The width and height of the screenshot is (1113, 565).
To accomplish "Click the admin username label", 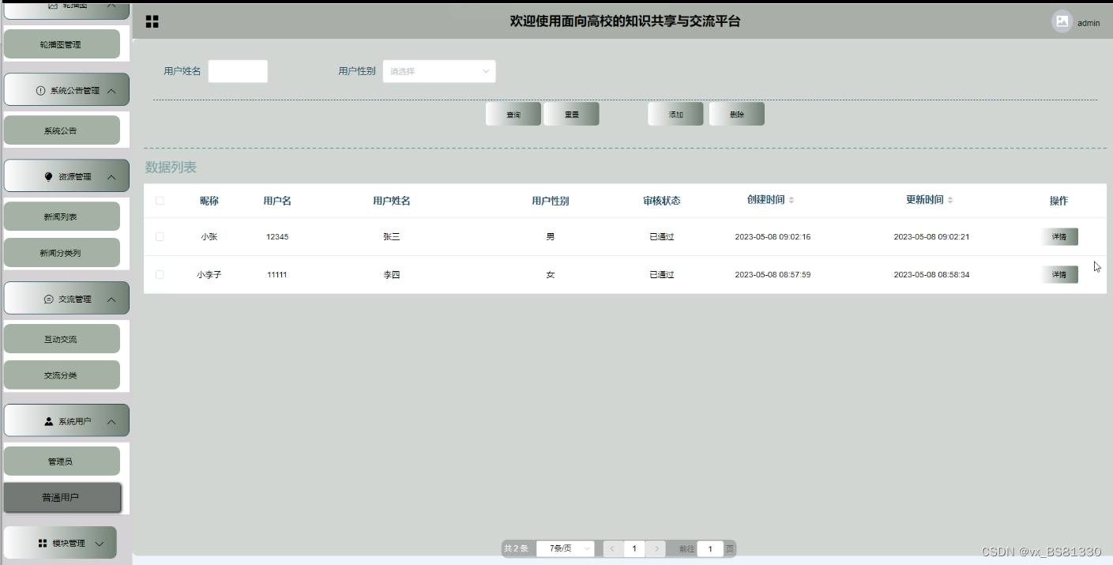I will point(1089,23).
